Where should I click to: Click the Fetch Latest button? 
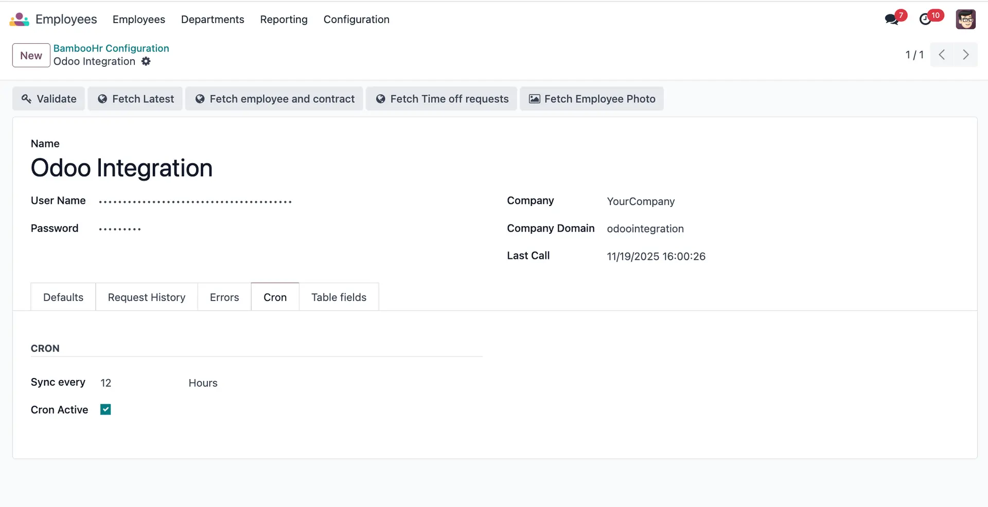135,99
